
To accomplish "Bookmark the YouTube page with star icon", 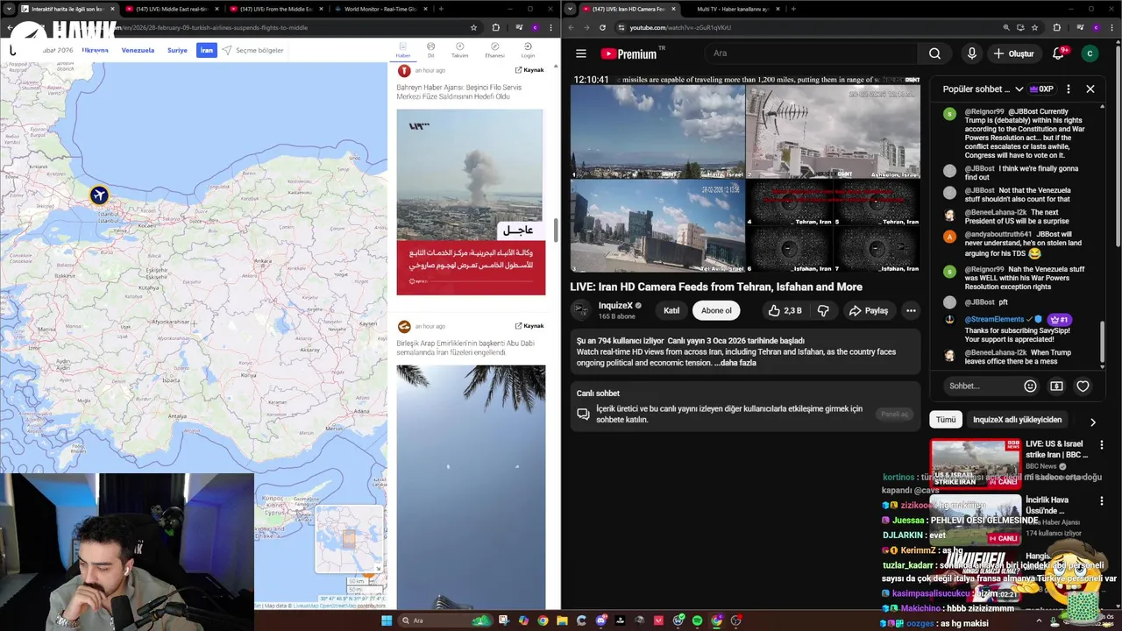I will click(1033, 27).
